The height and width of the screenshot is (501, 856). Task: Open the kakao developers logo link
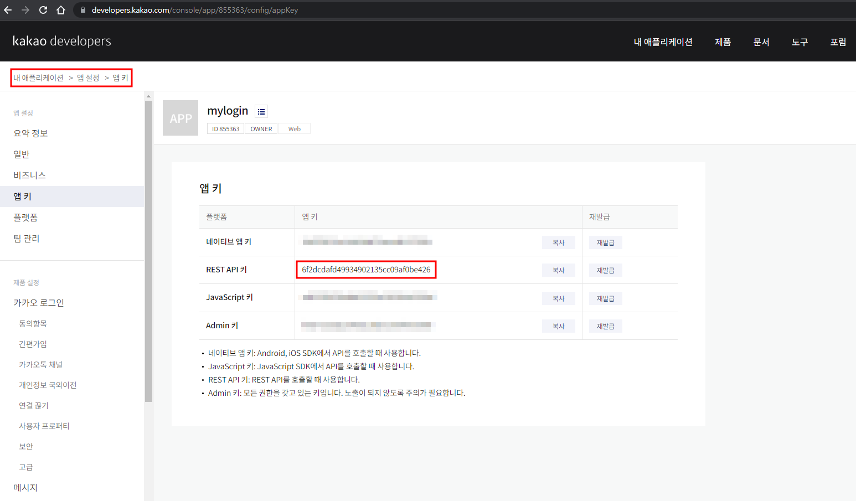click(61, 41)
